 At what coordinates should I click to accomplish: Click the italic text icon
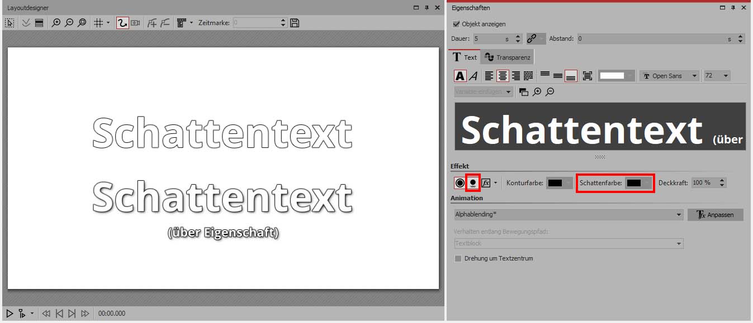click(x=473, y=76)
